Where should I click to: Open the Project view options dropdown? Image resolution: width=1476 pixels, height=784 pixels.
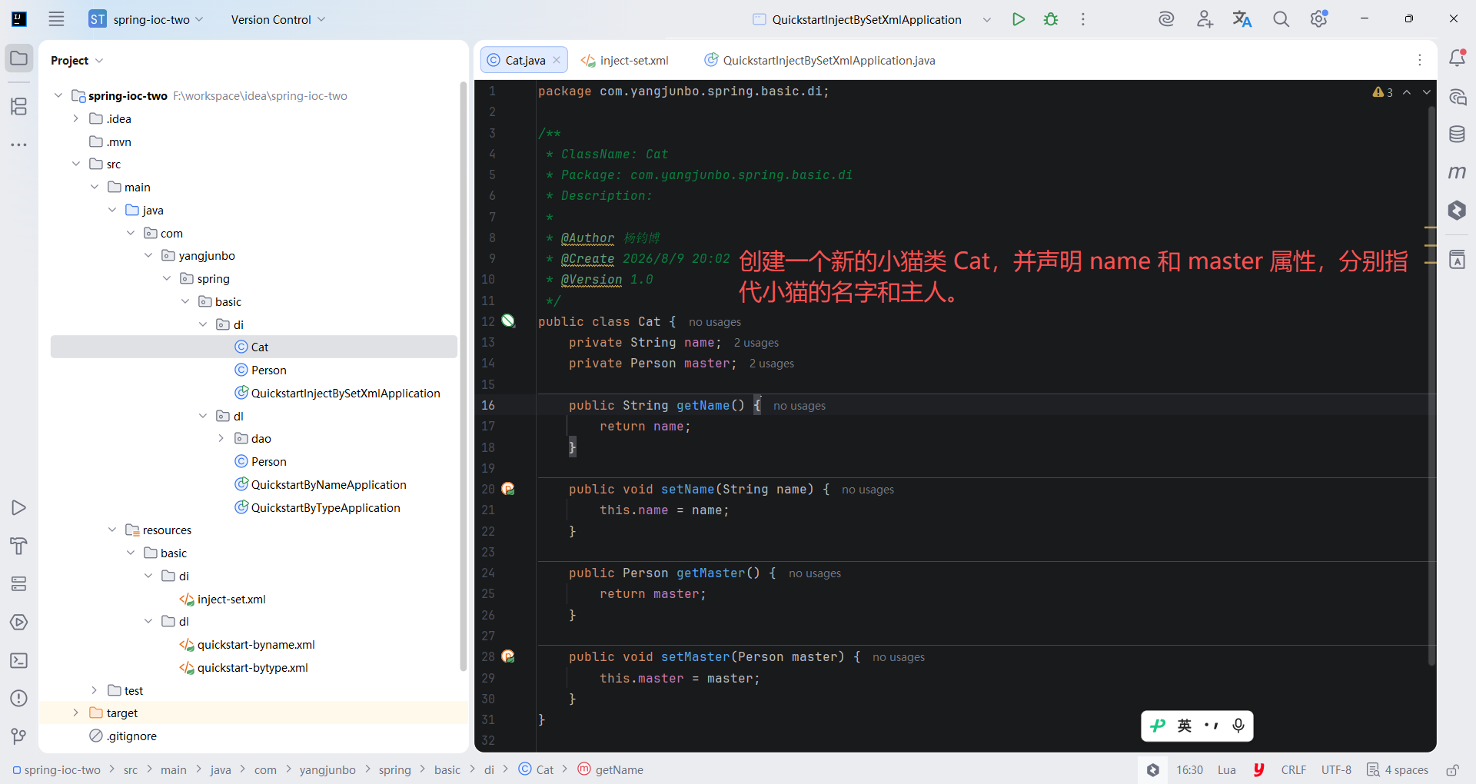coord(77,60)
